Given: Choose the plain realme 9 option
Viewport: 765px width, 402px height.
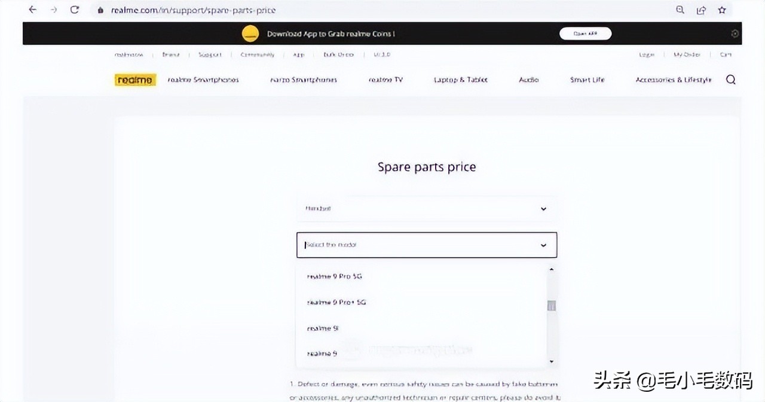Looking at the screenshot, I should pyautogui.click(x=421, y=353).
